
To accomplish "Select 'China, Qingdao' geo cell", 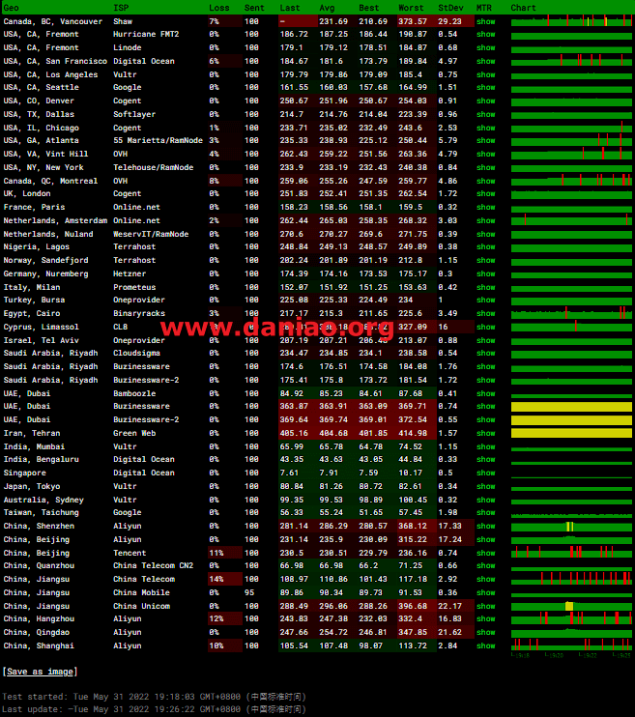I will pyautogui.click(x=37, y=632).
